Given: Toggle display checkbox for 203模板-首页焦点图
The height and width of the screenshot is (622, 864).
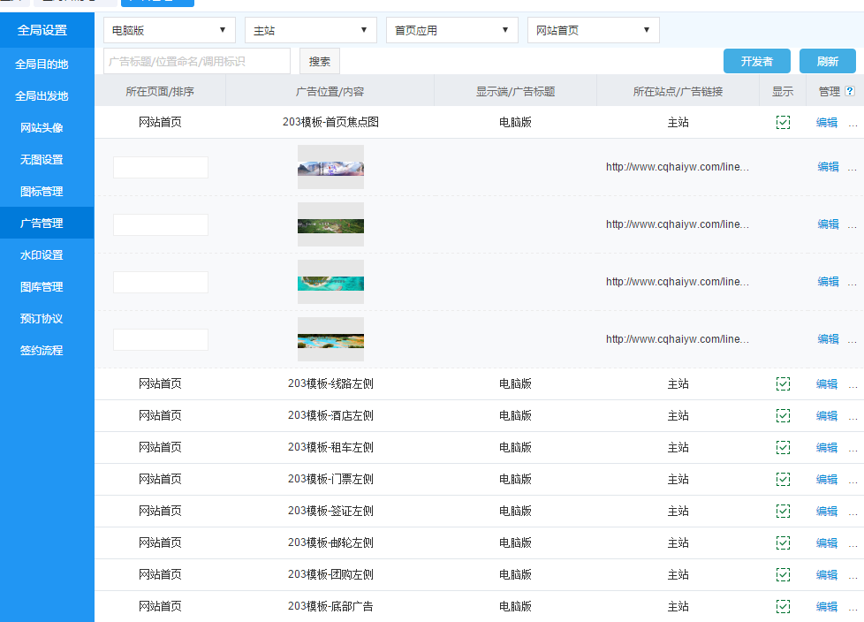Looking at the screenshot, I should [783, 123].
